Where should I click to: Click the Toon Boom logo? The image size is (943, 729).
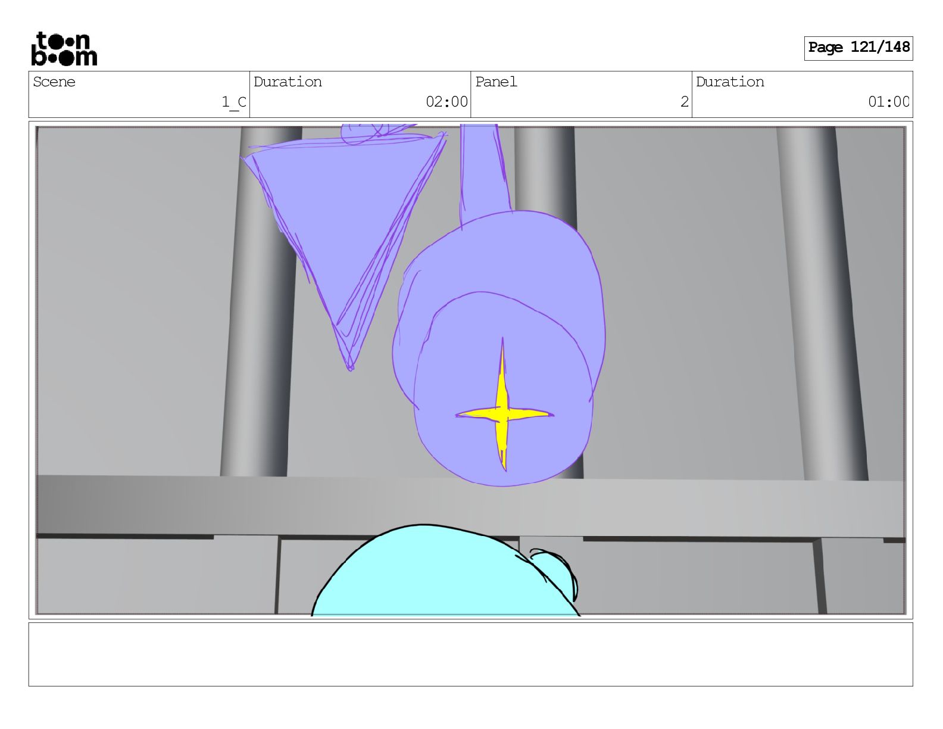(x=64, y=49)
